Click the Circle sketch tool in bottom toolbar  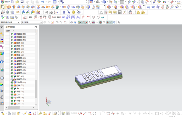pos(94,113)
